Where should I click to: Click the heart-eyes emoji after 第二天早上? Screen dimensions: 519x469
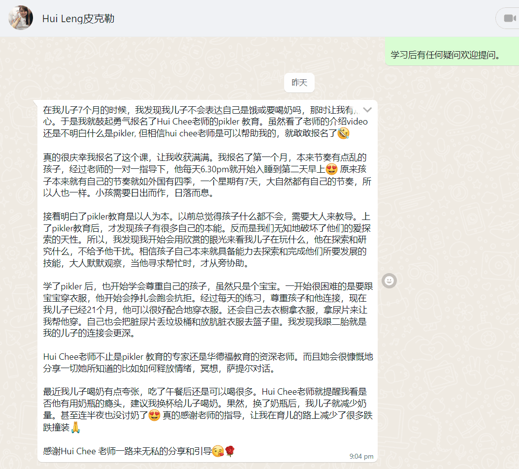pyautogui.click(x=332, y=169)
